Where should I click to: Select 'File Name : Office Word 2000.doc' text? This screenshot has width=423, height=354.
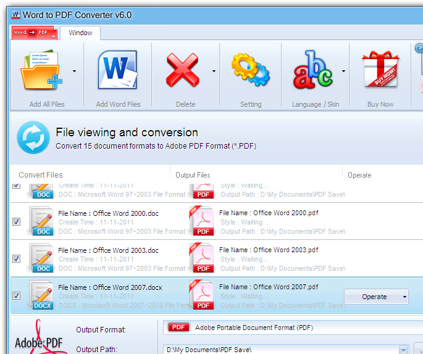(x=108, y=213)
